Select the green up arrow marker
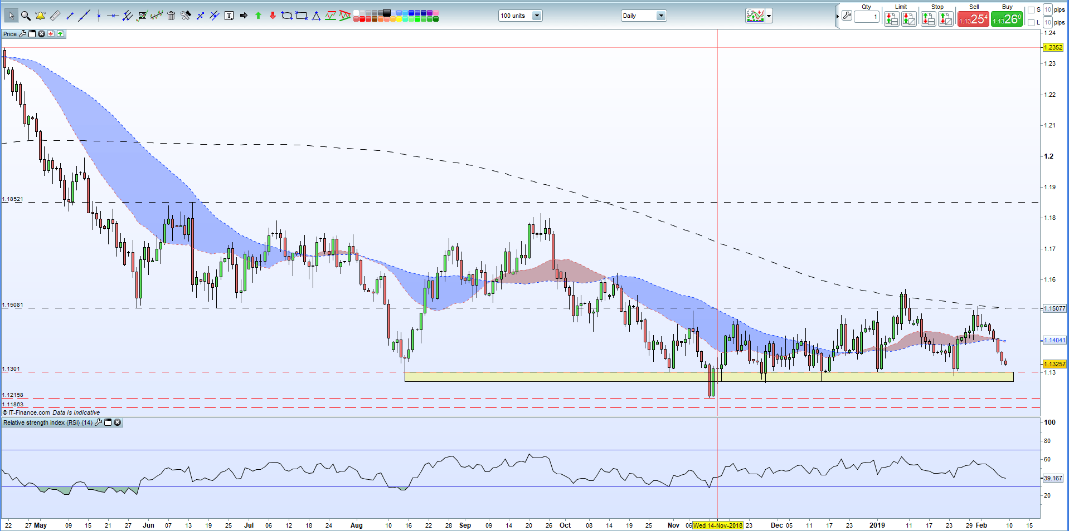This screenshot has height=531, width=1069. coord(258,16)
